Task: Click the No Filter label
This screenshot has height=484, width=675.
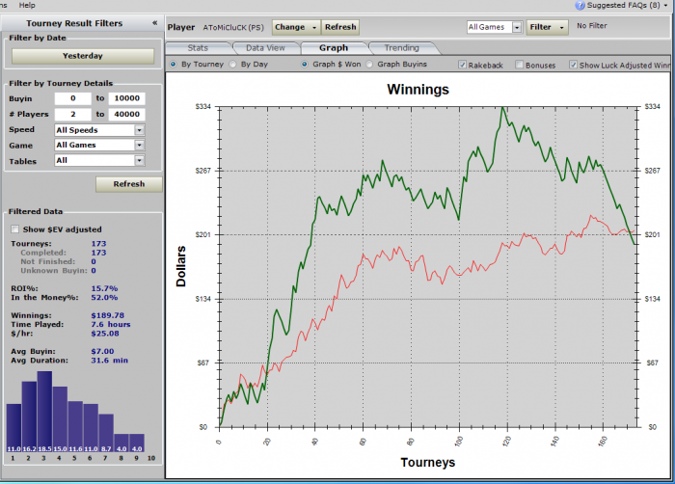Action: tap(592, 26)
